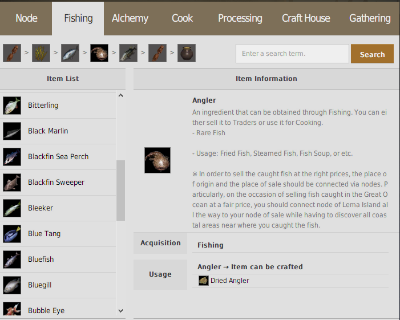
Task: Switch to the Alchemy tab
Action: pyautogui.click(x=130, y=18)
